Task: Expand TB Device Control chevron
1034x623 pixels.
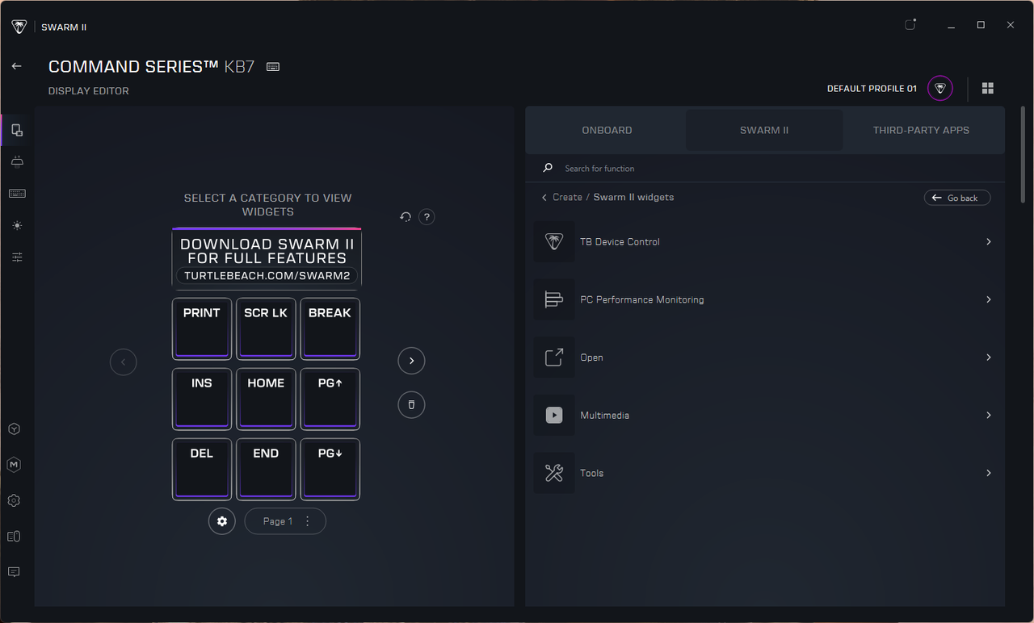Action: pyautogui.click(x=989, y=242)
